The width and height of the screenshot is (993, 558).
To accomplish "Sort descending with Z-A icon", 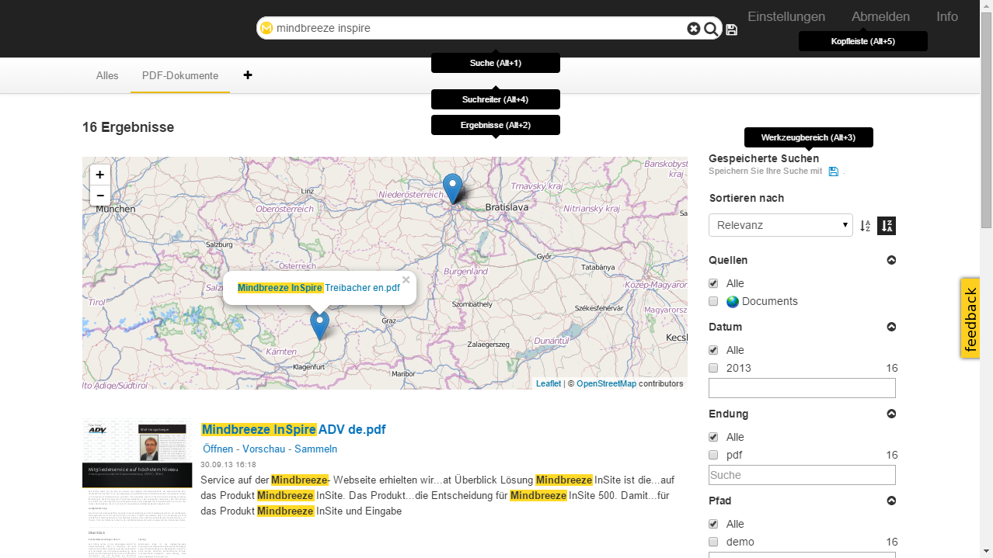I will coord(887,226).
